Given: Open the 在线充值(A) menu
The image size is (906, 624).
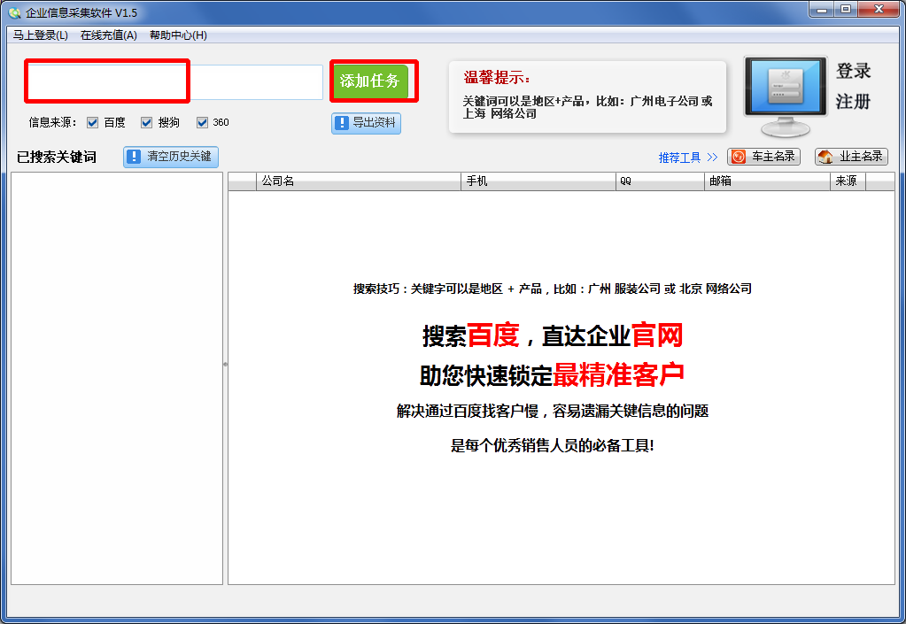Looking at the screenshot, I should (x=109, y=35).
